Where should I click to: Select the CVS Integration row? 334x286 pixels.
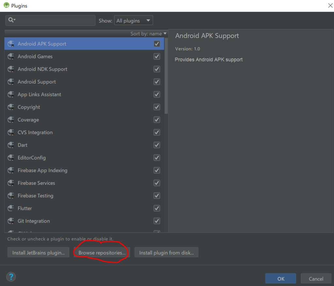tap(84, 132)
